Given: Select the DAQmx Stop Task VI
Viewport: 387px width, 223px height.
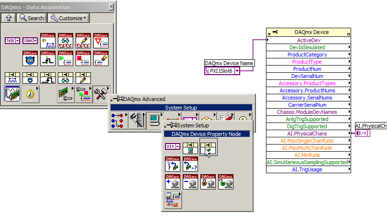Looking at the screenshot, I should click(x=83, y=58).
